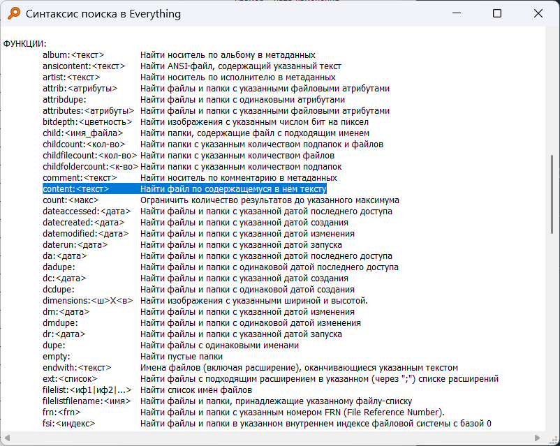Click description 'Найти пустые папки'
The height and width of the screenshot is (446, 560).
point(182,357)
